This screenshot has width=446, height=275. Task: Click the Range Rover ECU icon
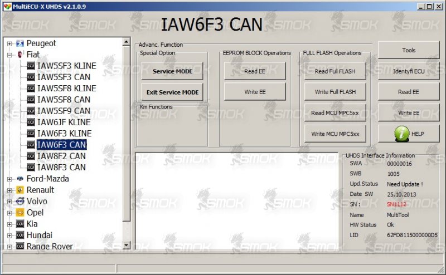point(20,246)
